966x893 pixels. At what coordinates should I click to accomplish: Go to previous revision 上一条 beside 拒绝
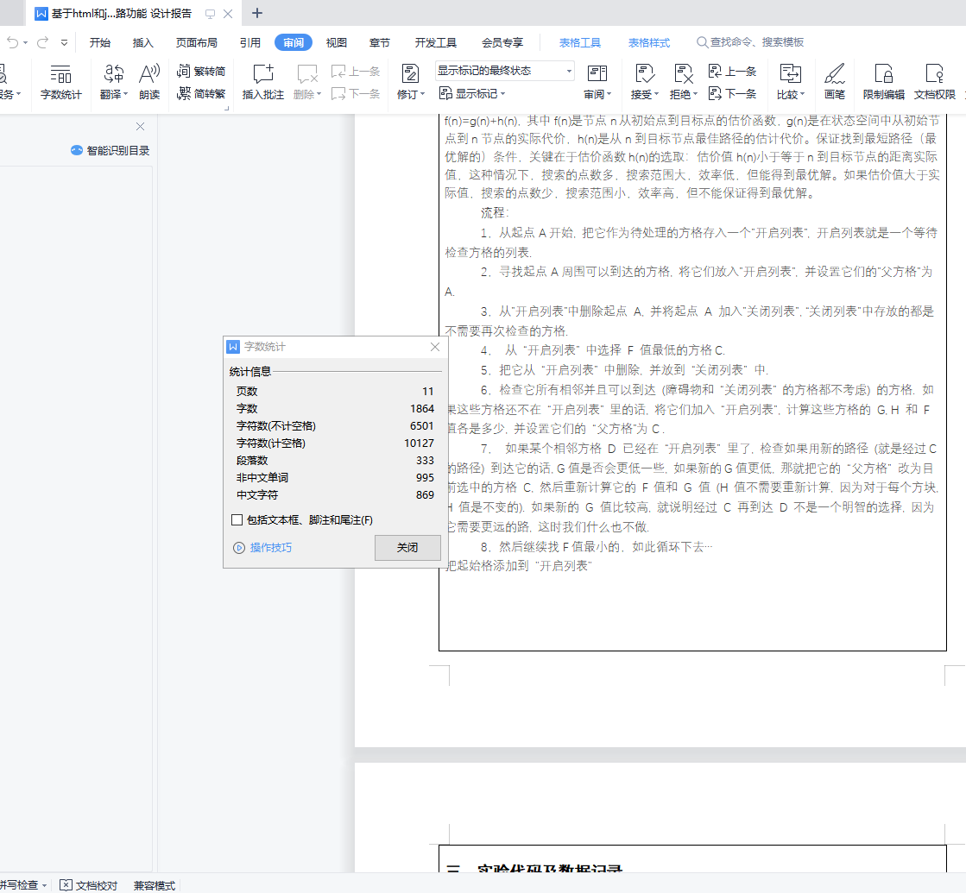(732, 72)
